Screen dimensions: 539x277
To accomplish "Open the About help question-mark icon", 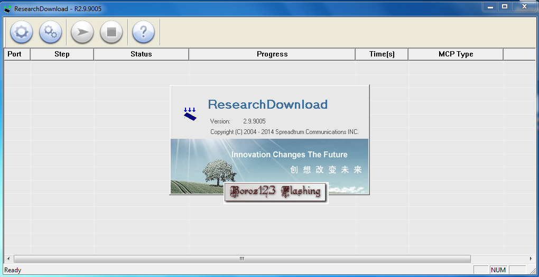I will [x=143, y=32].
